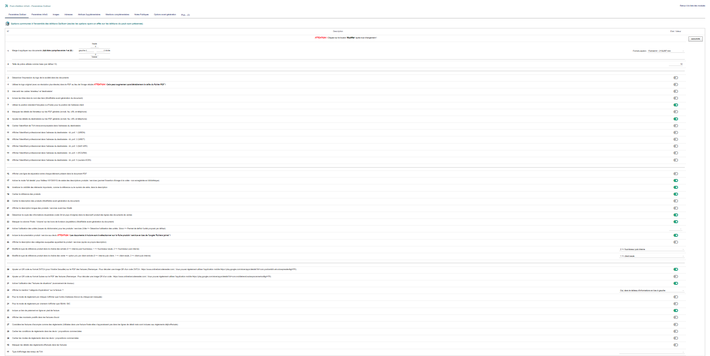Click the package icon beside 'Options communes'
Screen dimensions: 710x356
(8, 24)
